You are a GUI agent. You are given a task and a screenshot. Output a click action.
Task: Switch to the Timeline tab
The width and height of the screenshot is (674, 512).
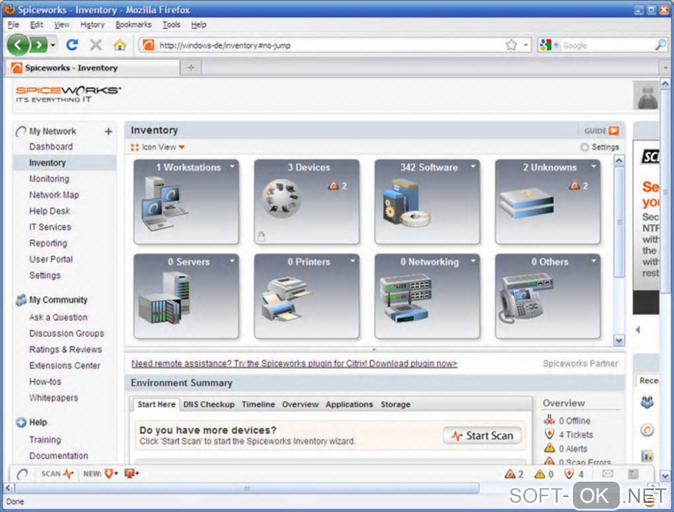tap(258, 404)
